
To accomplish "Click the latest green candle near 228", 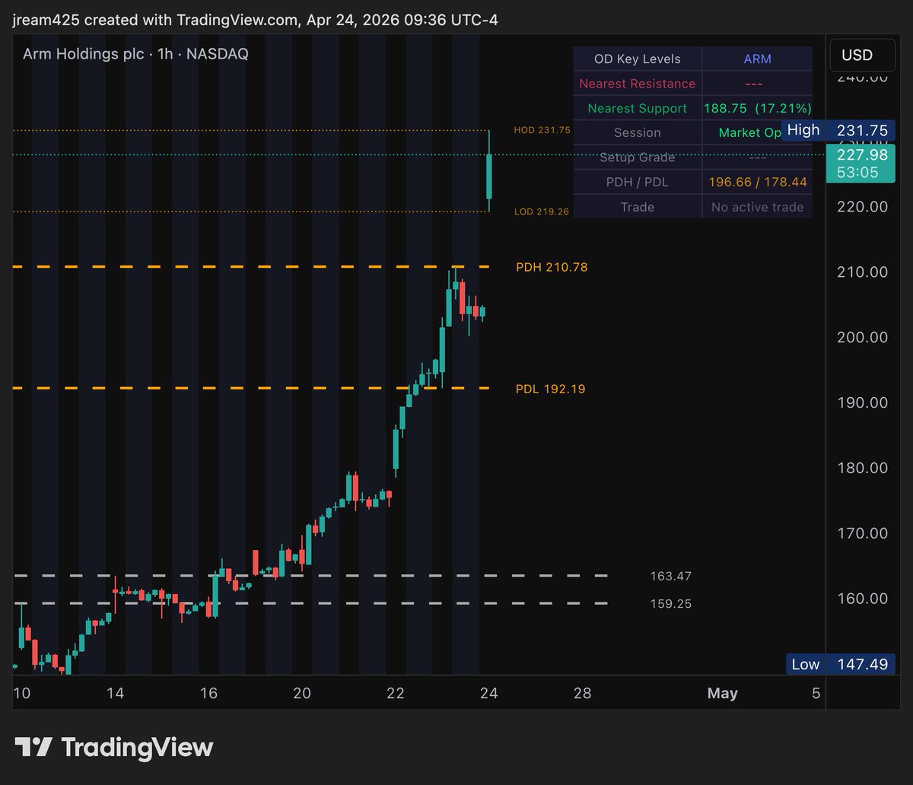I will pos(489,176).
